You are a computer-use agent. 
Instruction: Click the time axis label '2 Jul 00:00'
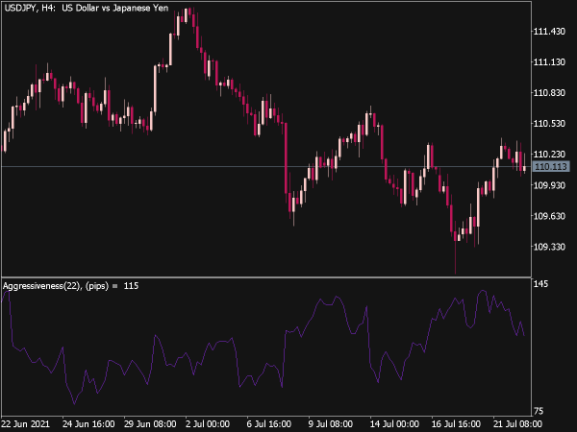[x=208, y=424]
